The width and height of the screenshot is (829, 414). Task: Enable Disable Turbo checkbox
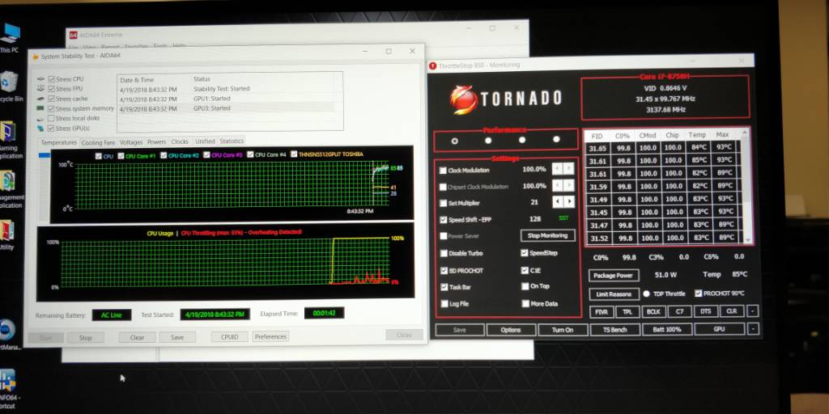tap(443, 253)
